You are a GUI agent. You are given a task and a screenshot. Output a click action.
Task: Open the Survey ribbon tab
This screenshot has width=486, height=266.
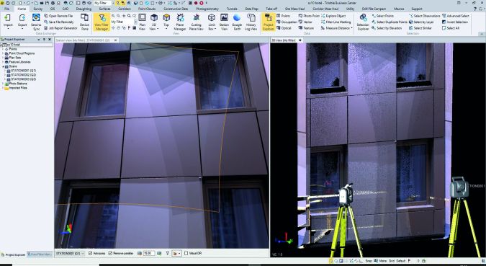(x=38, y=9)
